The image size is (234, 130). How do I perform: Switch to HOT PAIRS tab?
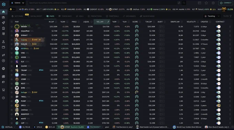tap(17, 16)
